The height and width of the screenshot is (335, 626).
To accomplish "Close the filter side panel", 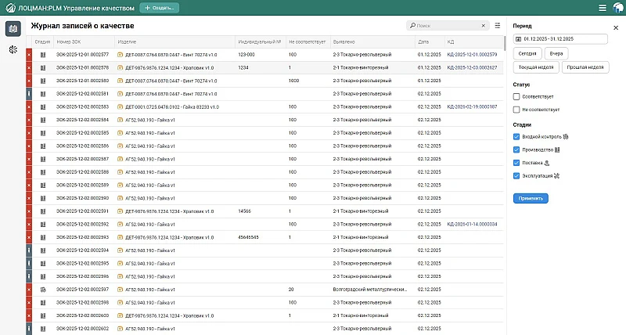I will 616,28.
